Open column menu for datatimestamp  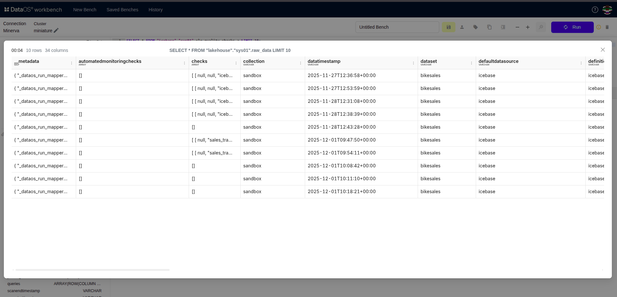[x=413, y=63]
